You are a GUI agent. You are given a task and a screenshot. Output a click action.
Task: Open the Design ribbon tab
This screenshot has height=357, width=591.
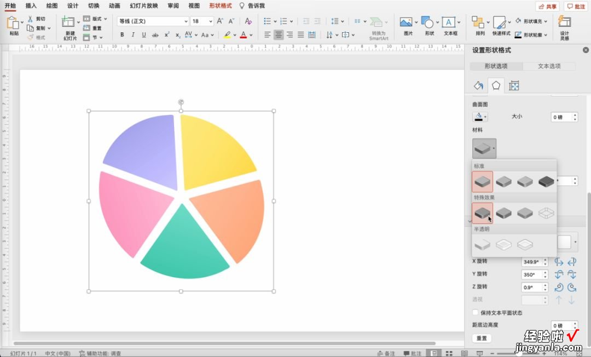pyautogui.click(x=73, y=5)
